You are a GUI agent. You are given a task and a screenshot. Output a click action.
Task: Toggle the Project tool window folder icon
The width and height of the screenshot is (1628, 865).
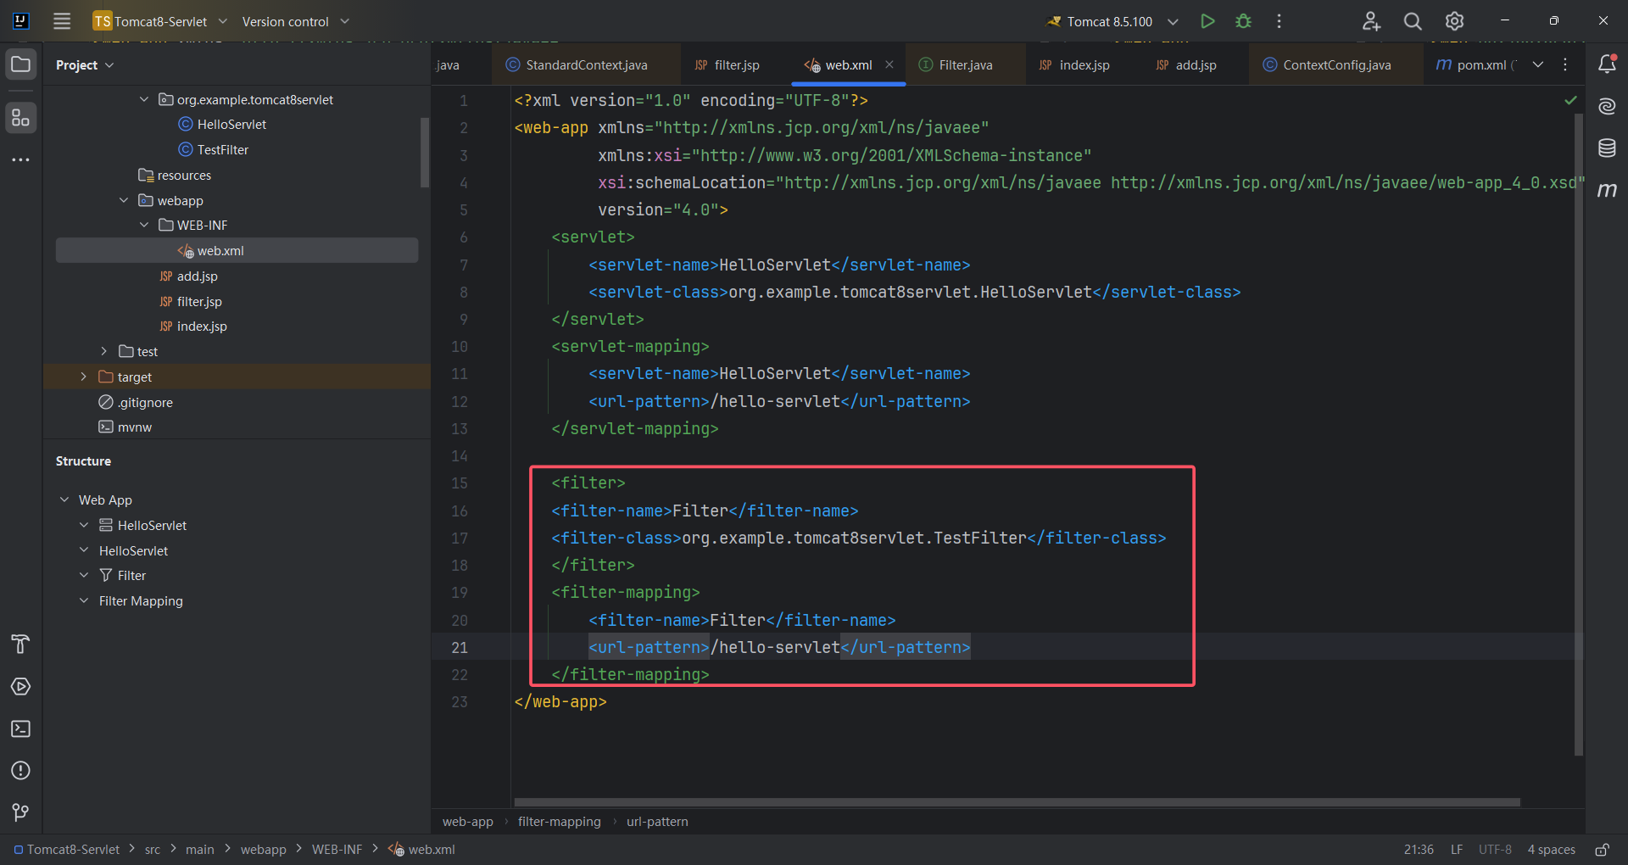[x=21, y=64]
